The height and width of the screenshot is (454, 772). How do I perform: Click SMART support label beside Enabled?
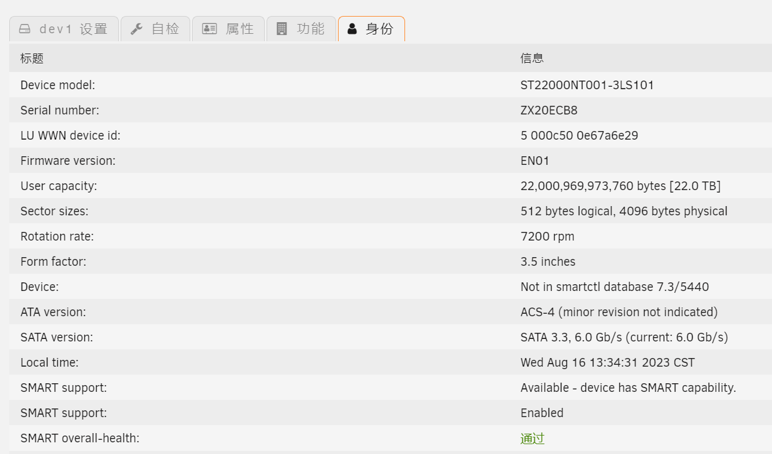point(63,413)
